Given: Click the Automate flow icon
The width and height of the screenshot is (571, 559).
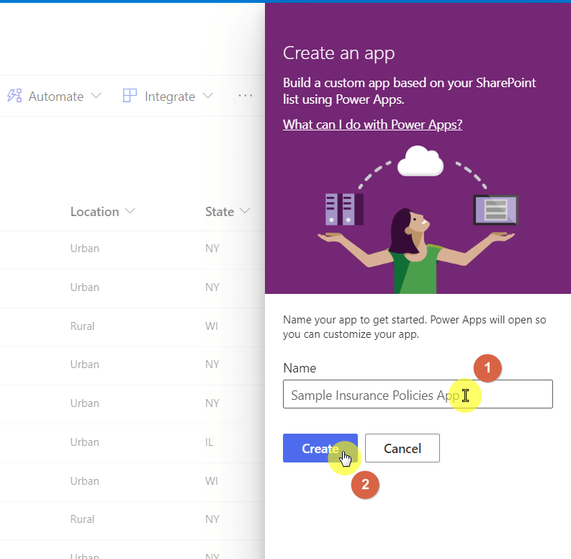Looking at the screenshot, I should tap(14, 96).
